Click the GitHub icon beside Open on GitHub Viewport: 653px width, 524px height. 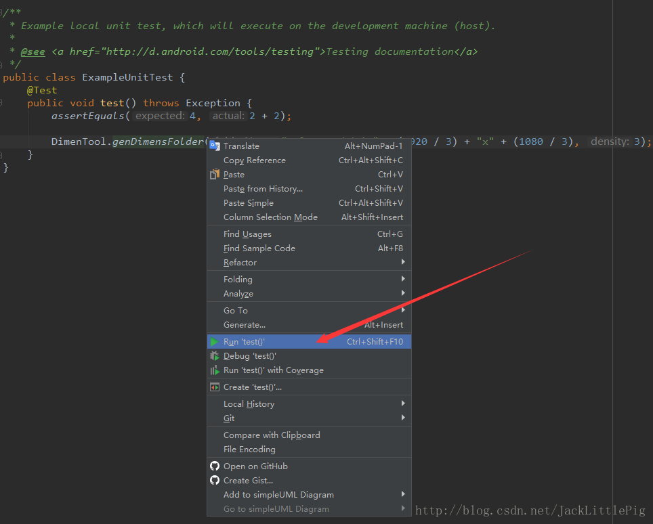pyautogui.click(x=215, y=466)
